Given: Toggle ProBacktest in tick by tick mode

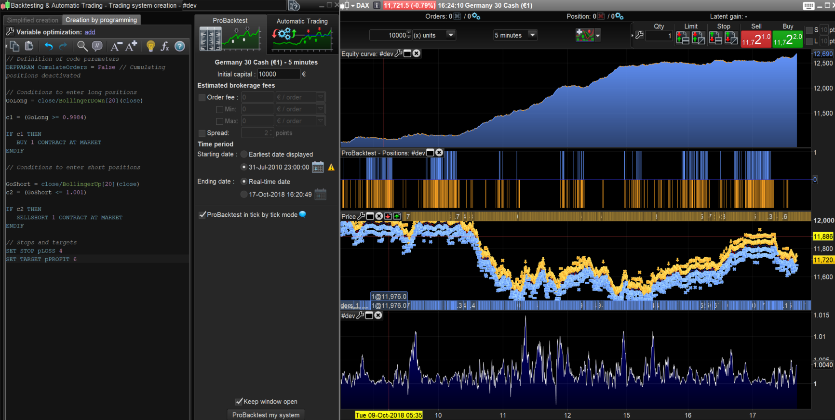Looking at the screenshot, I should click(x=202, y=215).
